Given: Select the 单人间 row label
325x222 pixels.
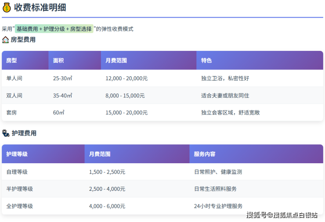Looking at the screenshot, I should pyautogui.click(x=14, y=78).
